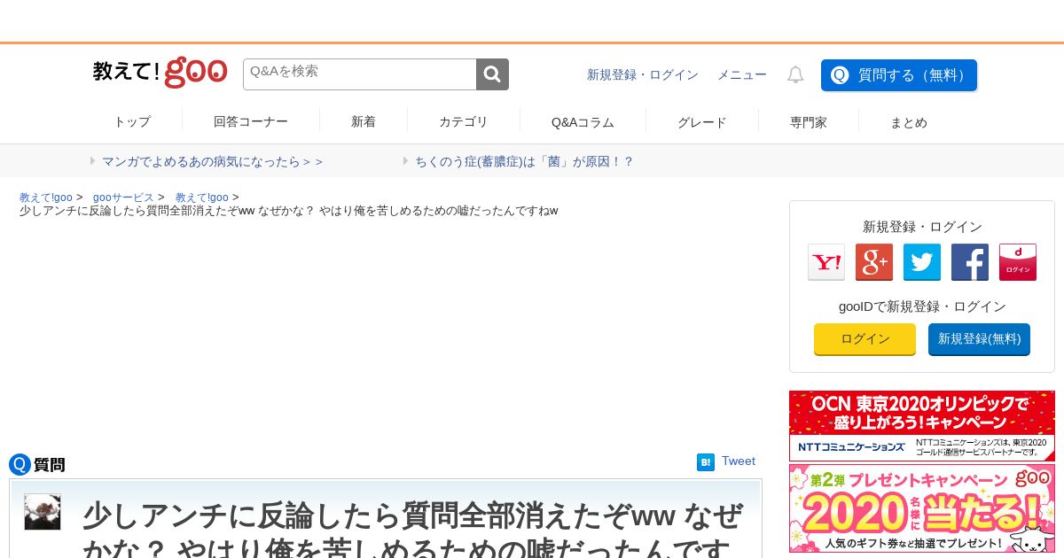Click the question title heading
1064x558 pixels.
click(x=413, y=530)
